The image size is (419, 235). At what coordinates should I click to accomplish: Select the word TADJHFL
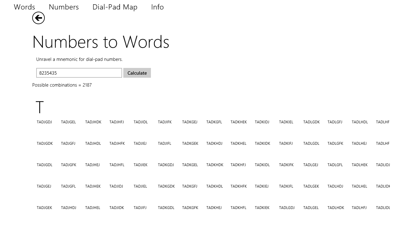click(117, 165)
